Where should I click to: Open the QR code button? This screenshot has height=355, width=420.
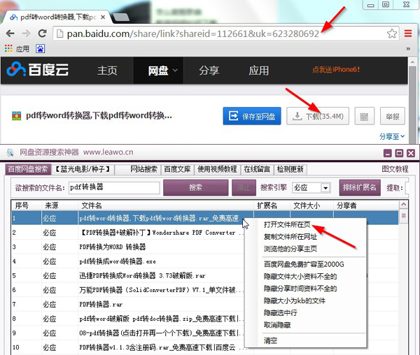click(x=364, y=116)
